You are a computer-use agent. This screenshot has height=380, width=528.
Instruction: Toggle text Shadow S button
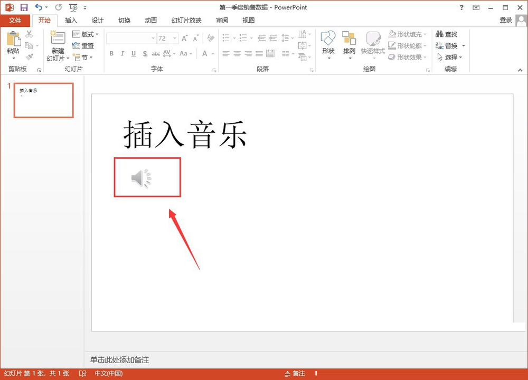pos(145,53)
